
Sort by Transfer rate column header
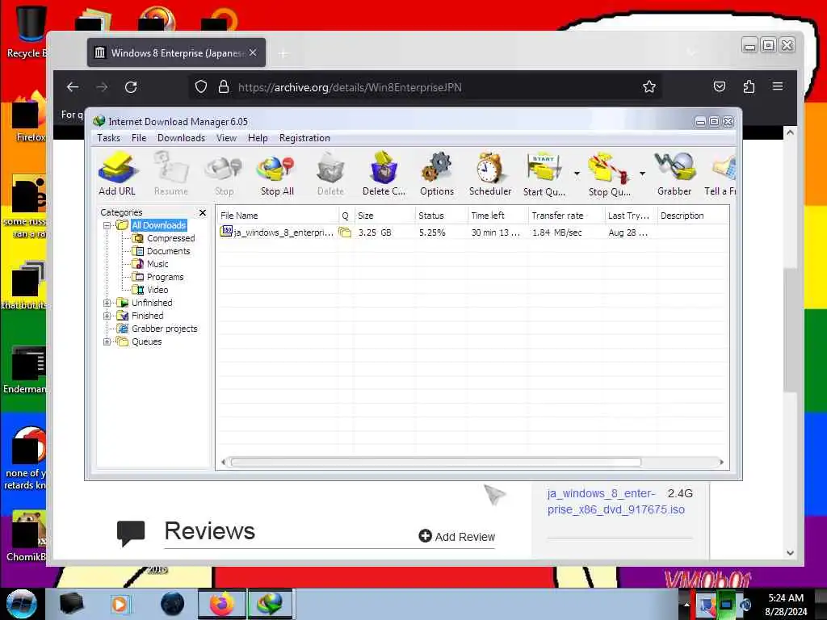click(x=566, y=216)
